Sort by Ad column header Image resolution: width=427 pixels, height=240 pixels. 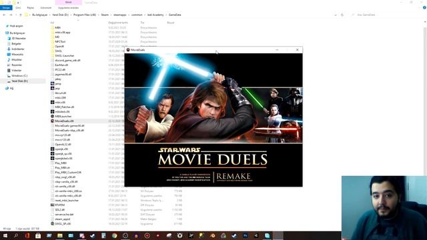(52, 23)
